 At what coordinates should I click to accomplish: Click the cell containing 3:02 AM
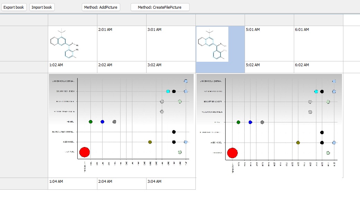click(171, 67)
